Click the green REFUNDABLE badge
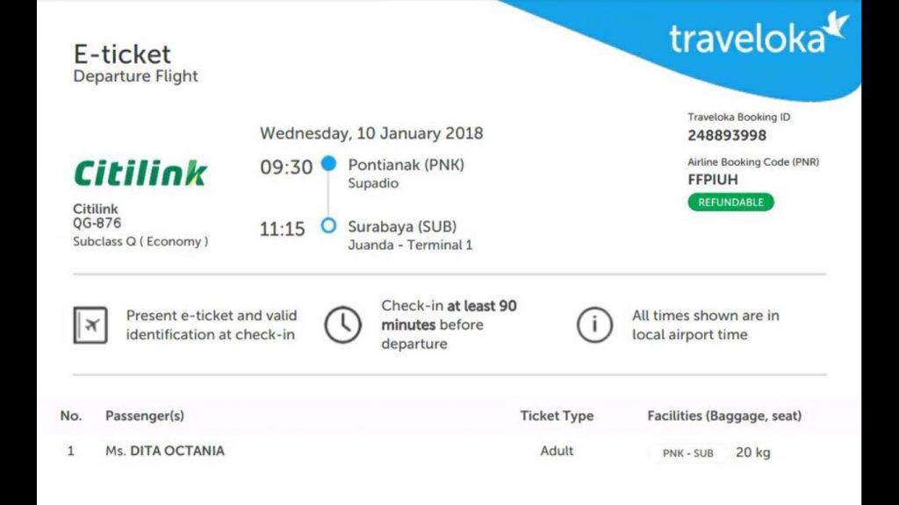This screenshot has height=505, width=899. tap(730, 203)
